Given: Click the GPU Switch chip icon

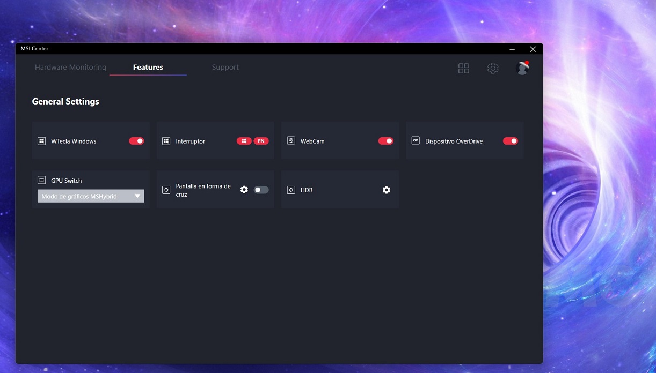Looking at the screenshot, I should pos(41,181).
